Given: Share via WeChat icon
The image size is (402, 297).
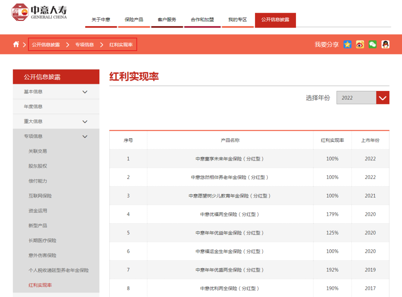Looking at the screenshot, I should pyautogui.click(x=373, y=44).
